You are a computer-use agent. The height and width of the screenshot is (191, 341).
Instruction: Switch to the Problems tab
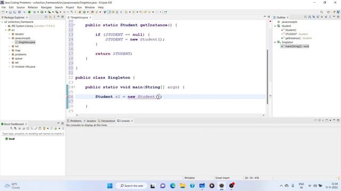click(x=74, y=121)
